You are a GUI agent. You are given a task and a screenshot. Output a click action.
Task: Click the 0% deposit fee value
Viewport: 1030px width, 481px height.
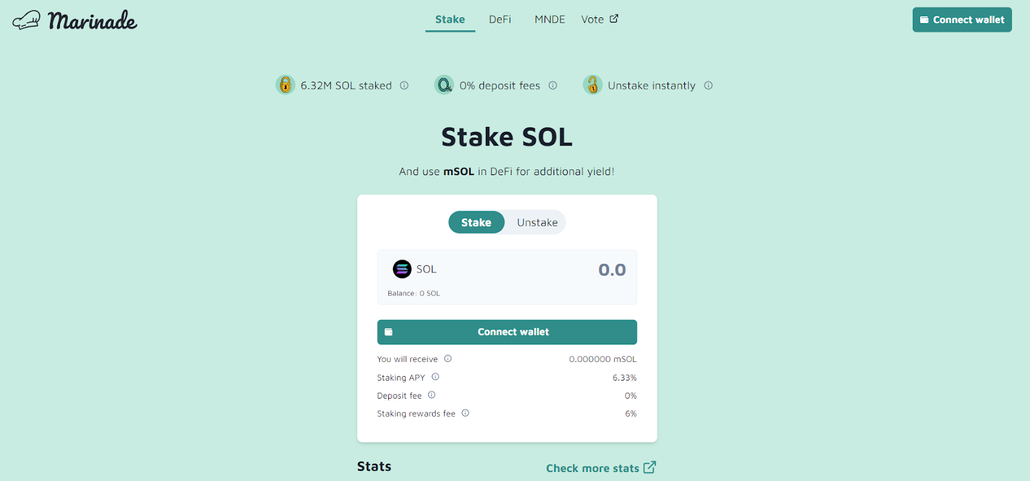[x=631, y=396]
